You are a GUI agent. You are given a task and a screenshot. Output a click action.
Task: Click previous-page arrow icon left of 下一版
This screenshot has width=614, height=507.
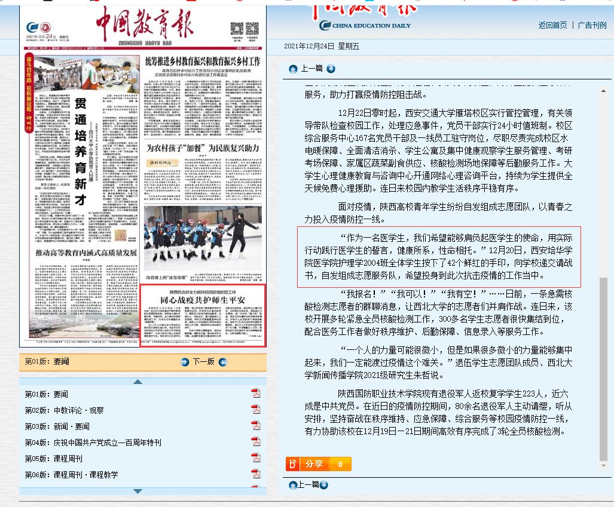click(x=185, y=362)
